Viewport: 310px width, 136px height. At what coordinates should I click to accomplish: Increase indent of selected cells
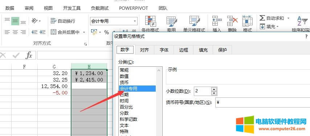click(42, 32)
